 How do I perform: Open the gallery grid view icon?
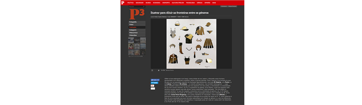click(159, 70)
